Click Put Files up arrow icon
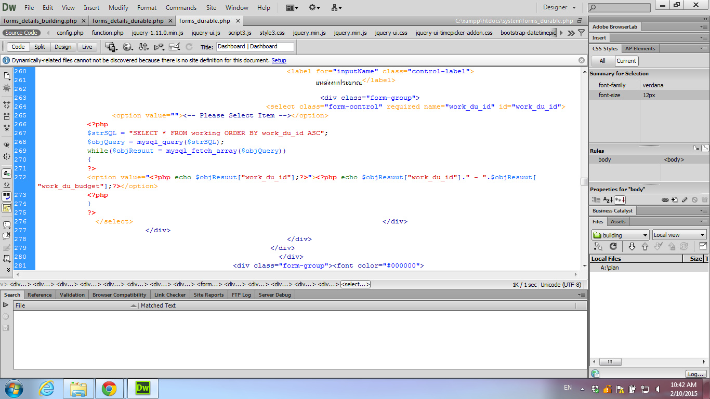This screenshot has height=399, width=710. pyautogui.click(x=645, y=246)
